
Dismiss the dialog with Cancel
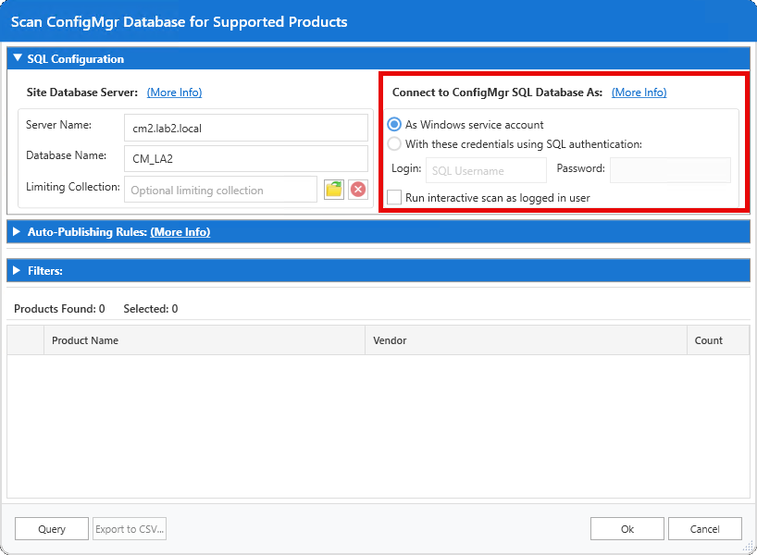click(704, 528)
